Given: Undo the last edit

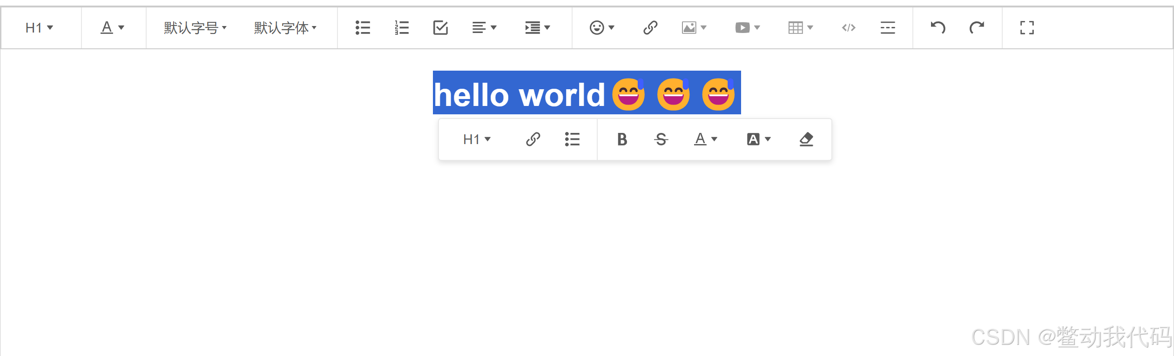Looking at the screenshot, I should point(938,28).
